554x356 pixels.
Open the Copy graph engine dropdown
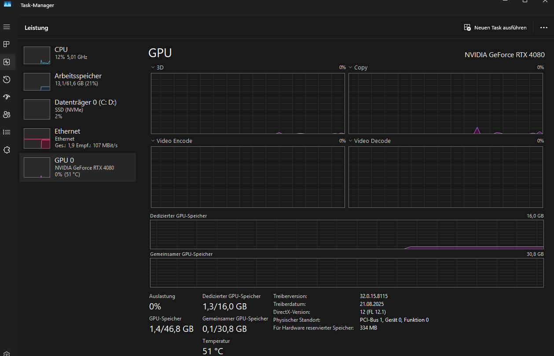coord(351,68)
